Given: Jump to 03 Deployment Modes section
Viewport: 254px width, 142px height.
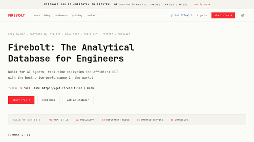Looking at the screenshot, I should point(116,120).
